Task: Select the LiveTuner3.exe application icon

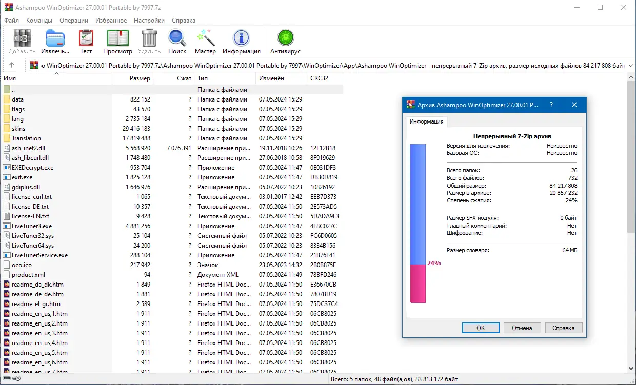Action: tap(7, 226)
